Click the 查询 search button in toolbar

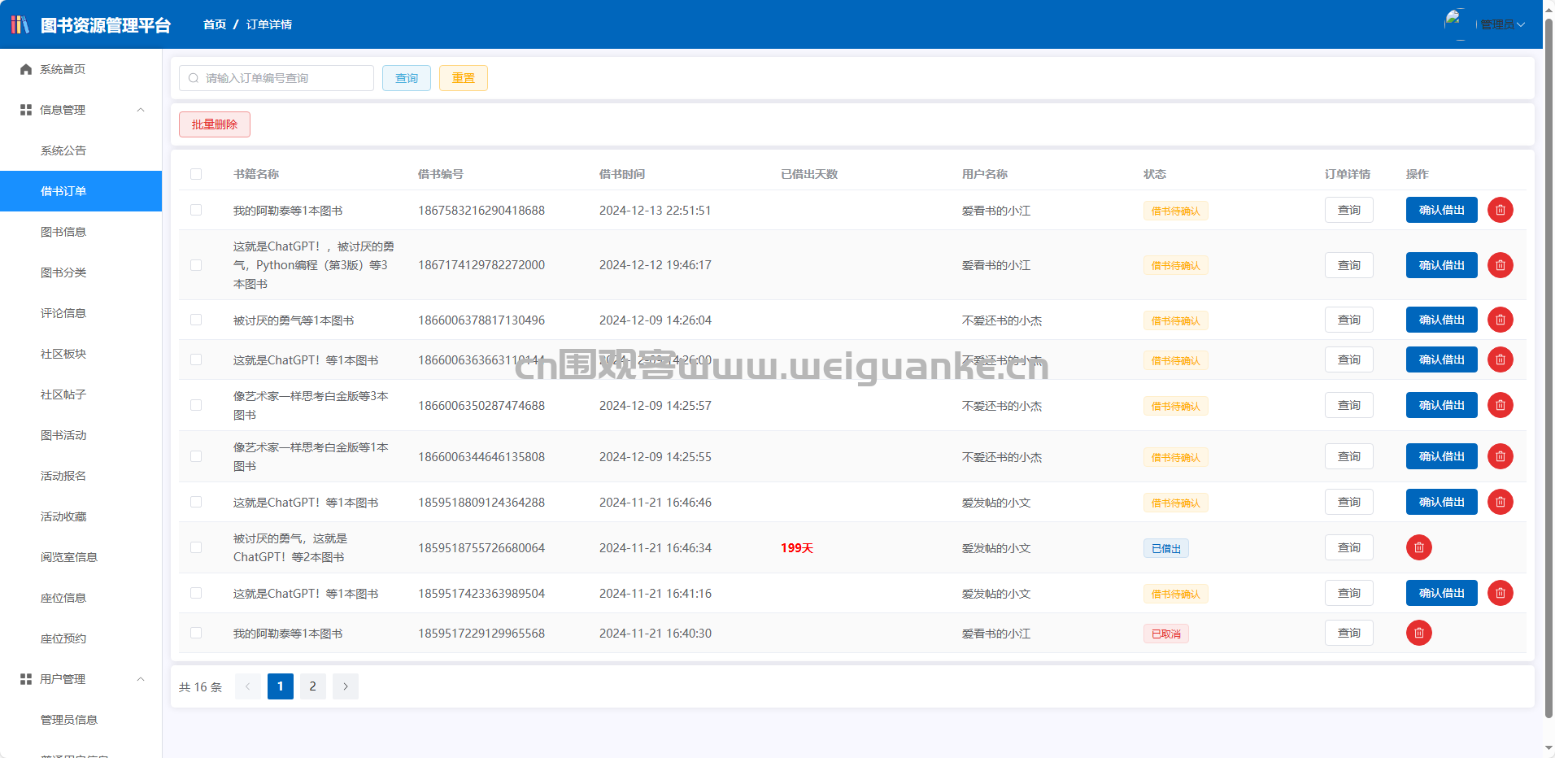[x=407, y=78]
